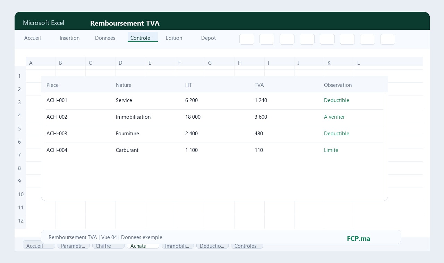The height and width of the screenshot is (263, 444).
Task: Click the Immobilisation nature cell
Action: tap(133, 117)
